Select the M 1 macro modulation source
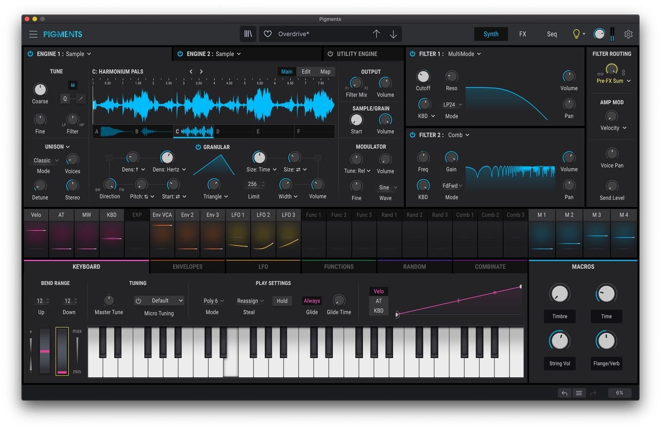The width and height of the screenshot is (661, 429). (542, 215)
